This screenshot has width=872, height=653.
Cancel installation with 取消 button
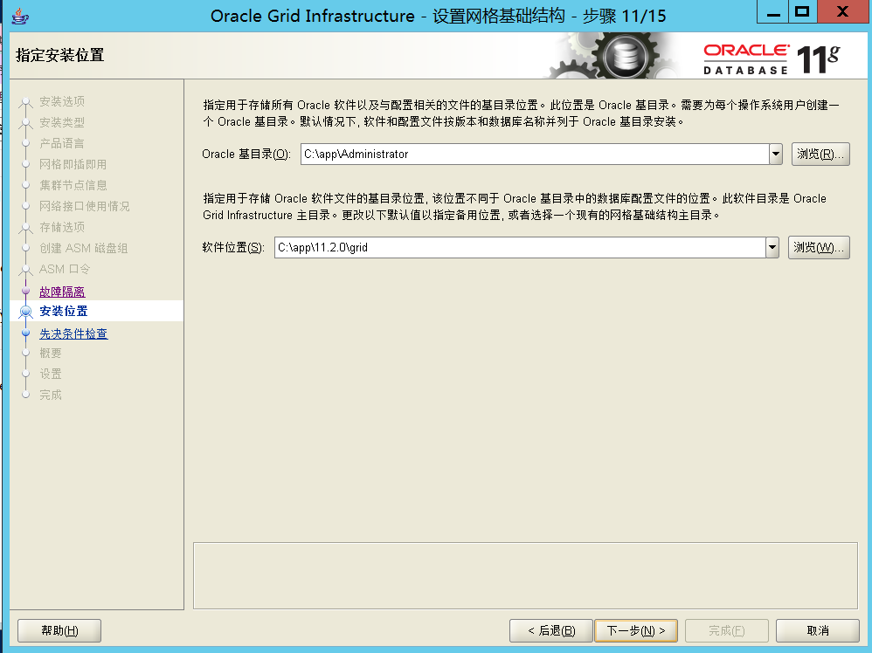pyautogui.click(x=818, y=631)
